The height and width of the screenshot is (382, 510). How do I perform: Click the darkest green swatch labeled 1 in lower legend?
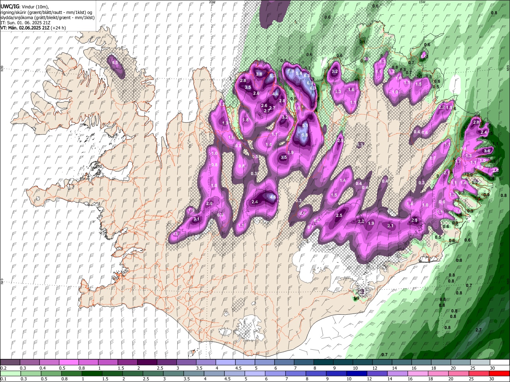point(92,374)
